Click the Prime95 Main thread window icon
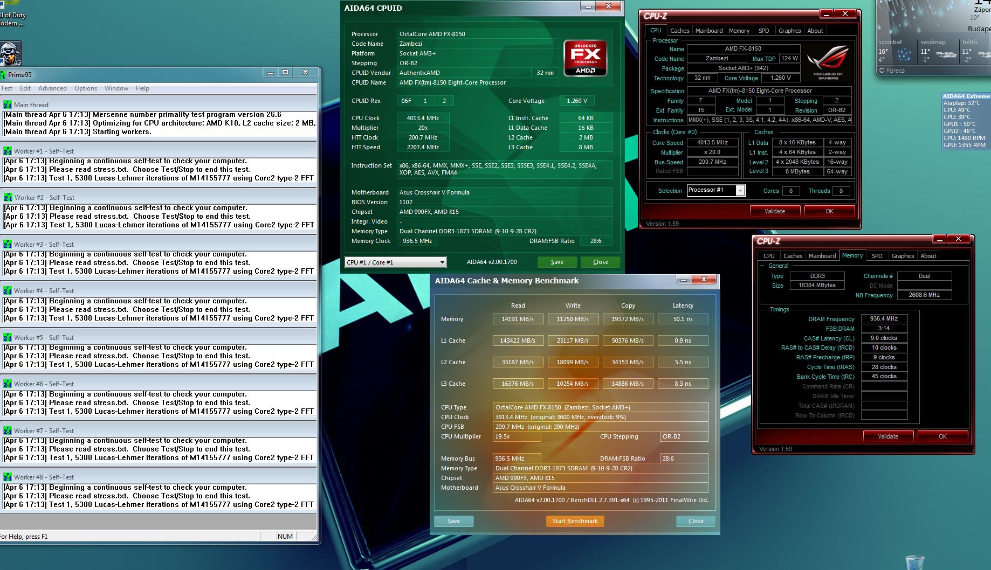The image size is (991, 570). pos(8,105)
